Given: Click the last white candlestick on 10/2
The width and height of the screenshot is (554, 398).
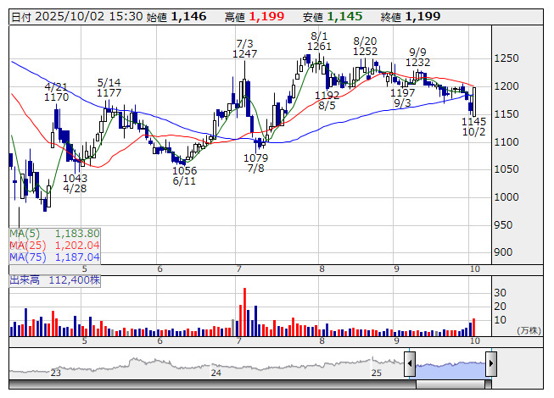Looking at the screenshot, I should point(474,102).
